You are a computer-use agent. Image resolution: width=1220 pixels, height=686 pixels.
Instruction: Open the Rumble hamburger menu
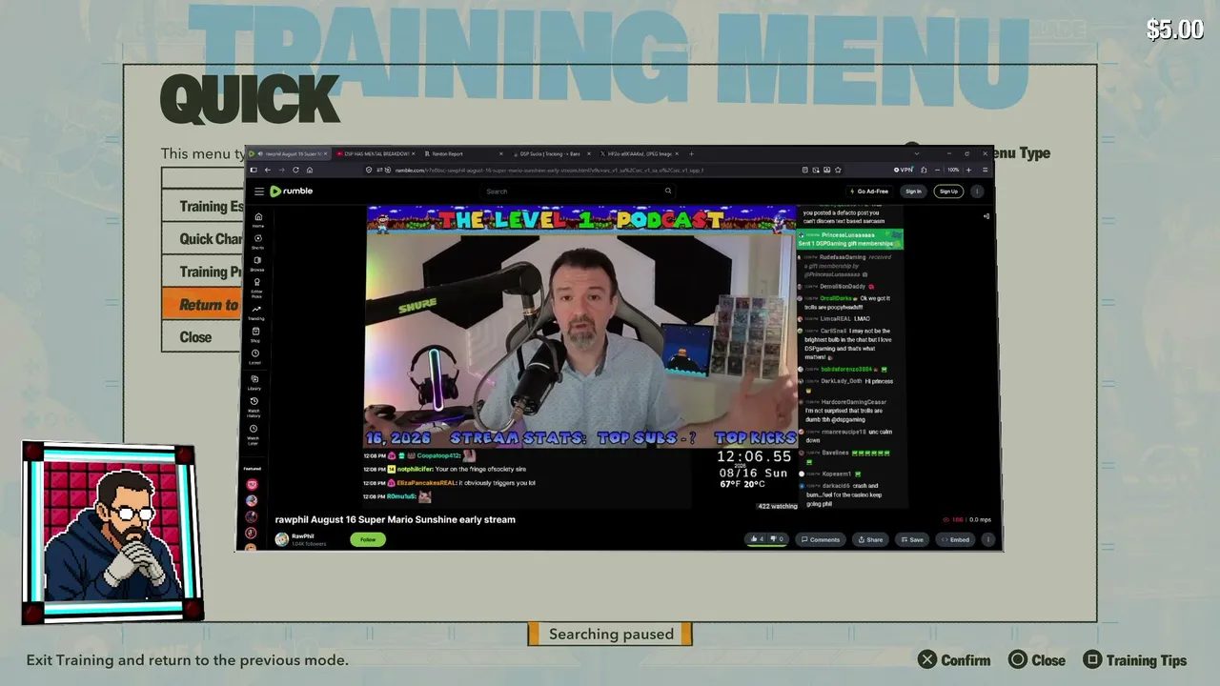click(258, 192)
